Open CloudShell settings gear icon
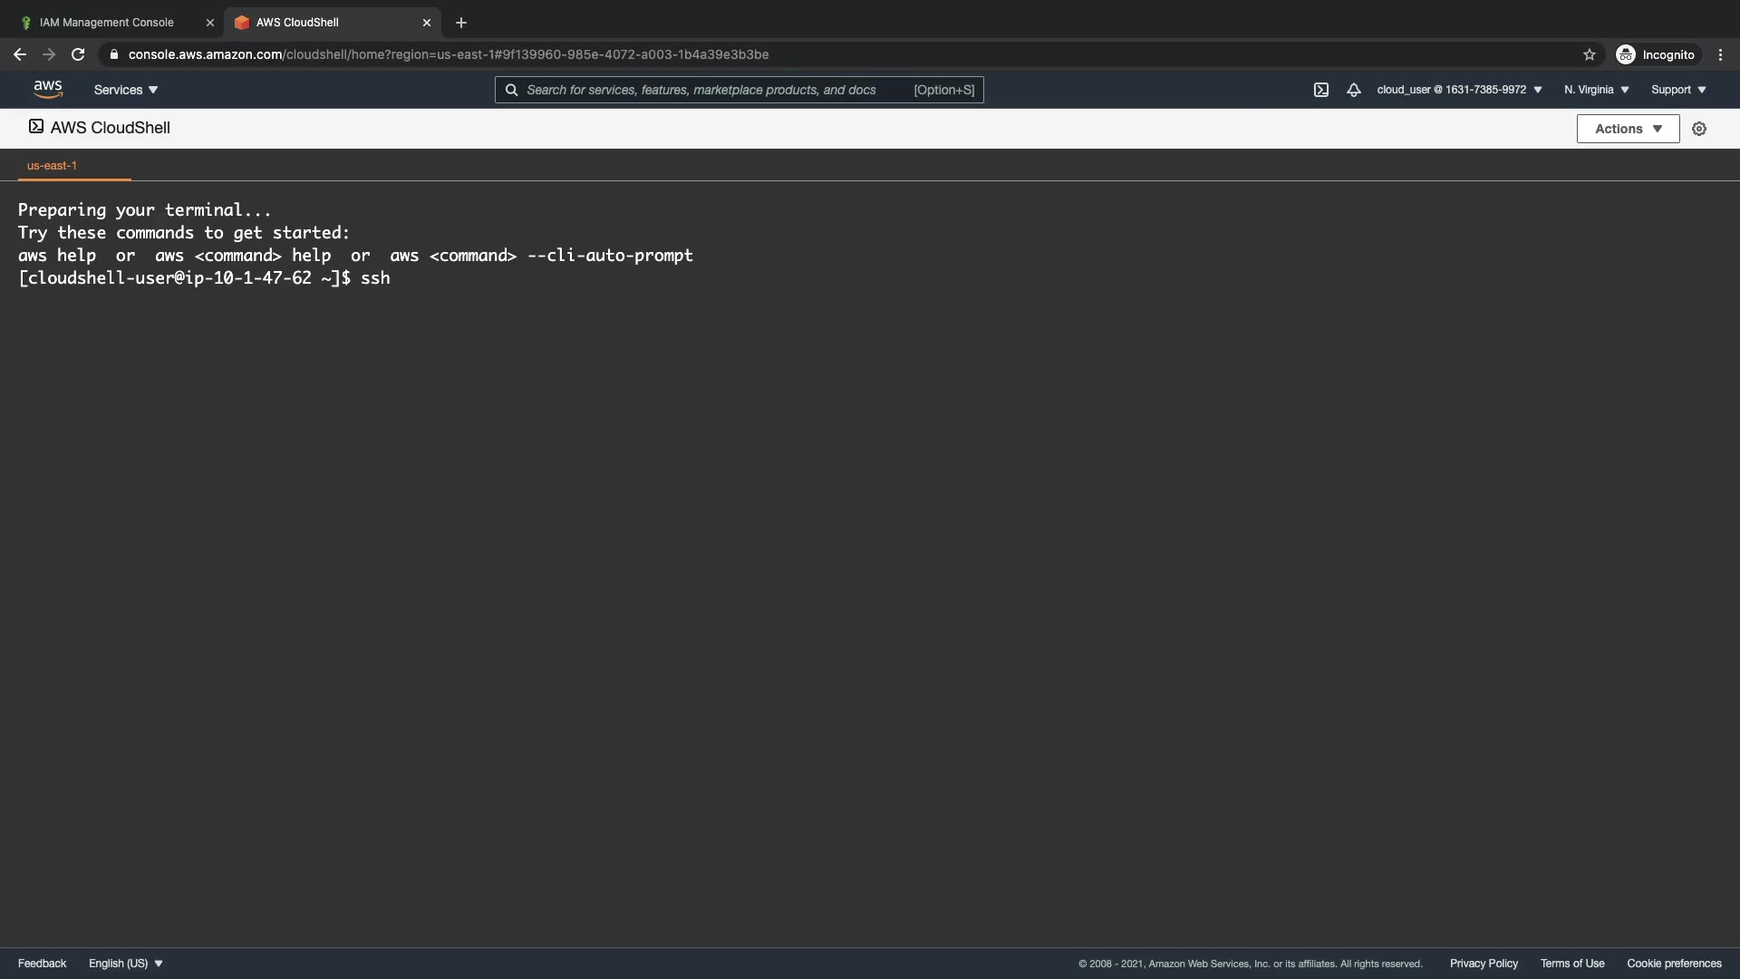The width and height of the screenshot is (1740, 979). 1699,129
